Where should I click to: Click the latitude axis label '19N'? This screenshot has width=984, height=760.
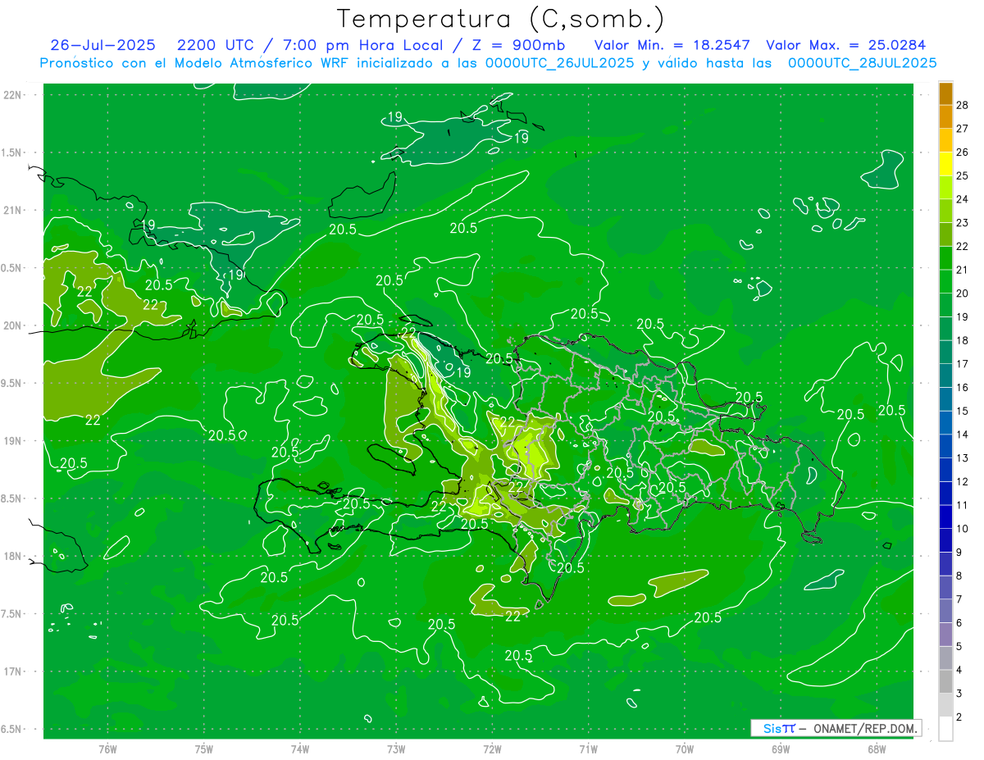(x=14, y=441)
